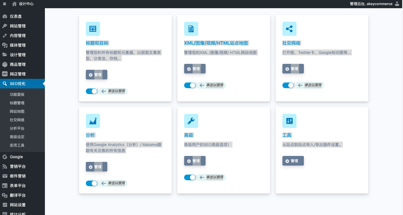Turn off the 社交网络 toggle
This screenshot has height=215, width=403.
(x=288, y=85)
